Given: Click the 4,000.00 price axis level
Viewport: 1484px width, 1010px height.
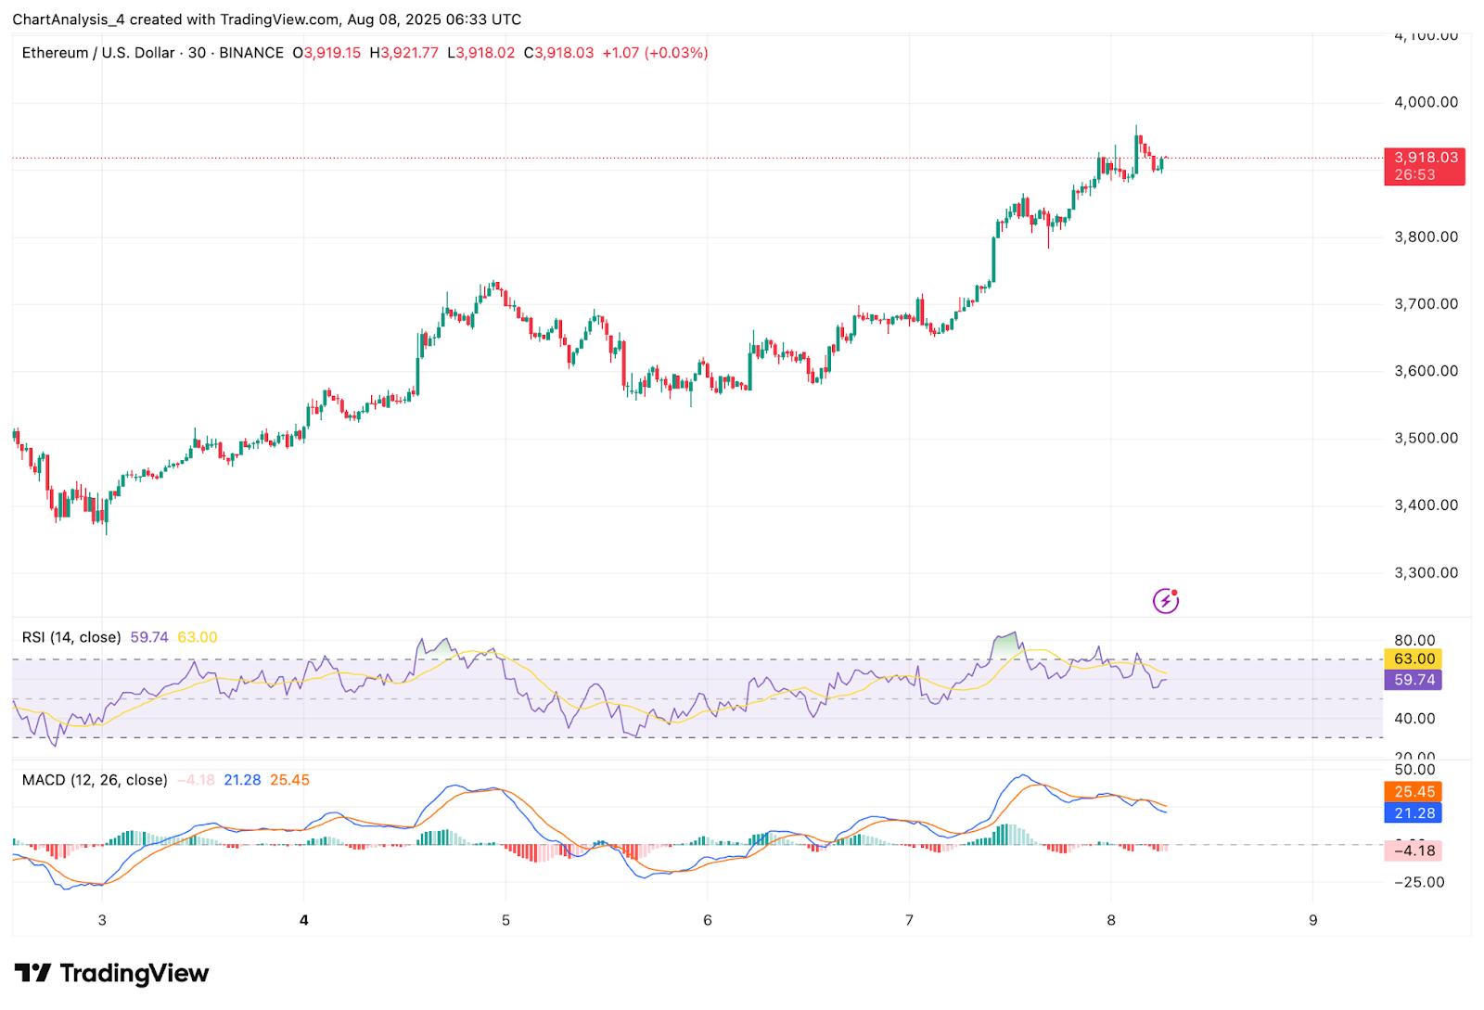Looking at the screenshot, I should pyautogui.click(x=1426, y=102).
